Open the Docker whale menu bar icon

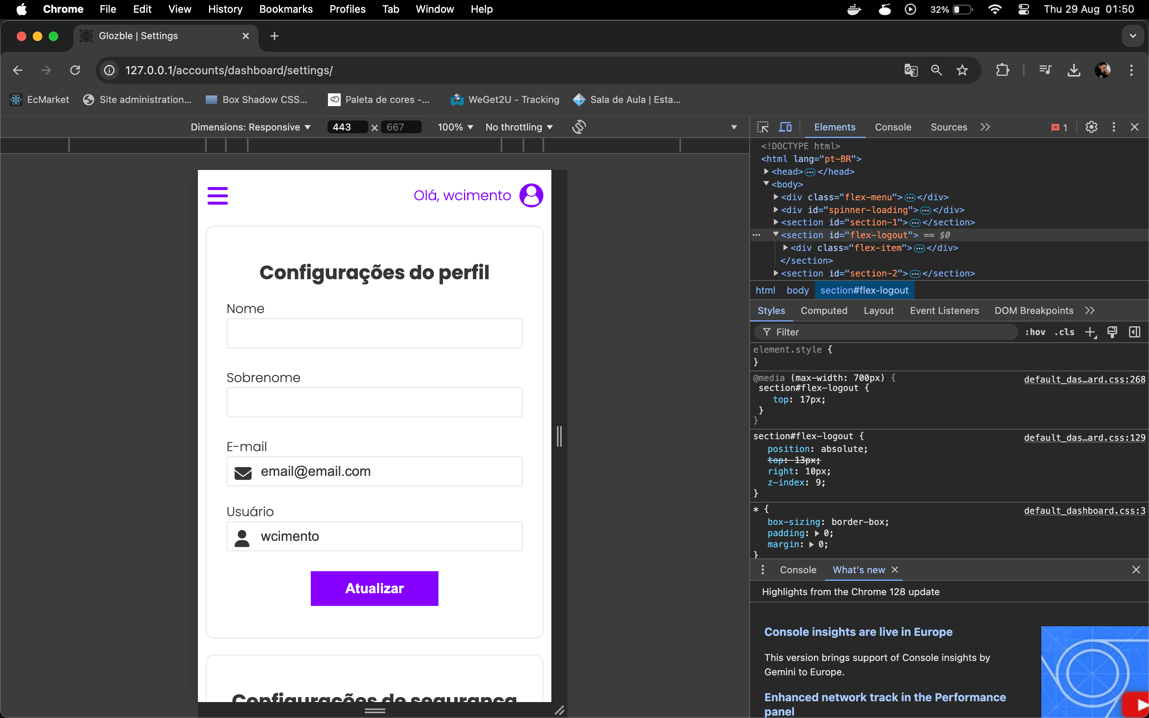[x=854, y=9]
